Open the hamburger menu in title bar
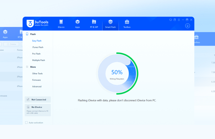Viewport: 215px width, 139px height. [x=179, y=20]
